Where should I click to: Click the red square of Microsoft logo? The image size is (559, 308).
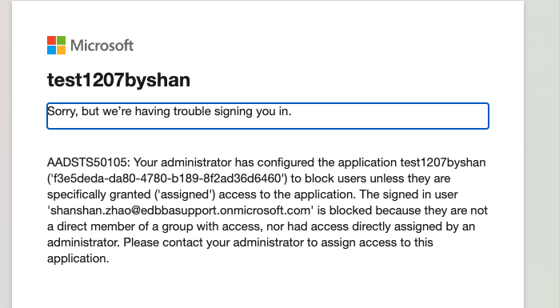(x=51, y=40)
